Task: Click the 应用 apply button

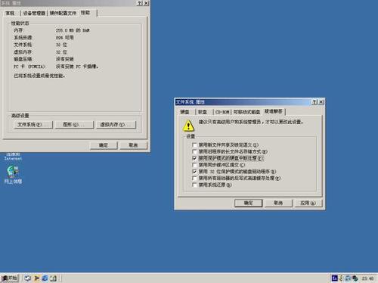Action: [x=308, y=203]
